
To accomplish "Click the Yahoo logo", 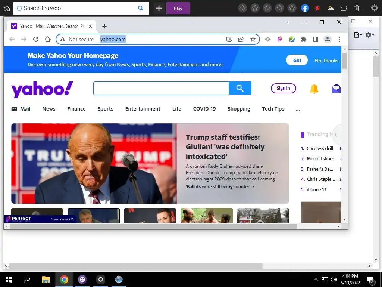I will click(42, 89).
